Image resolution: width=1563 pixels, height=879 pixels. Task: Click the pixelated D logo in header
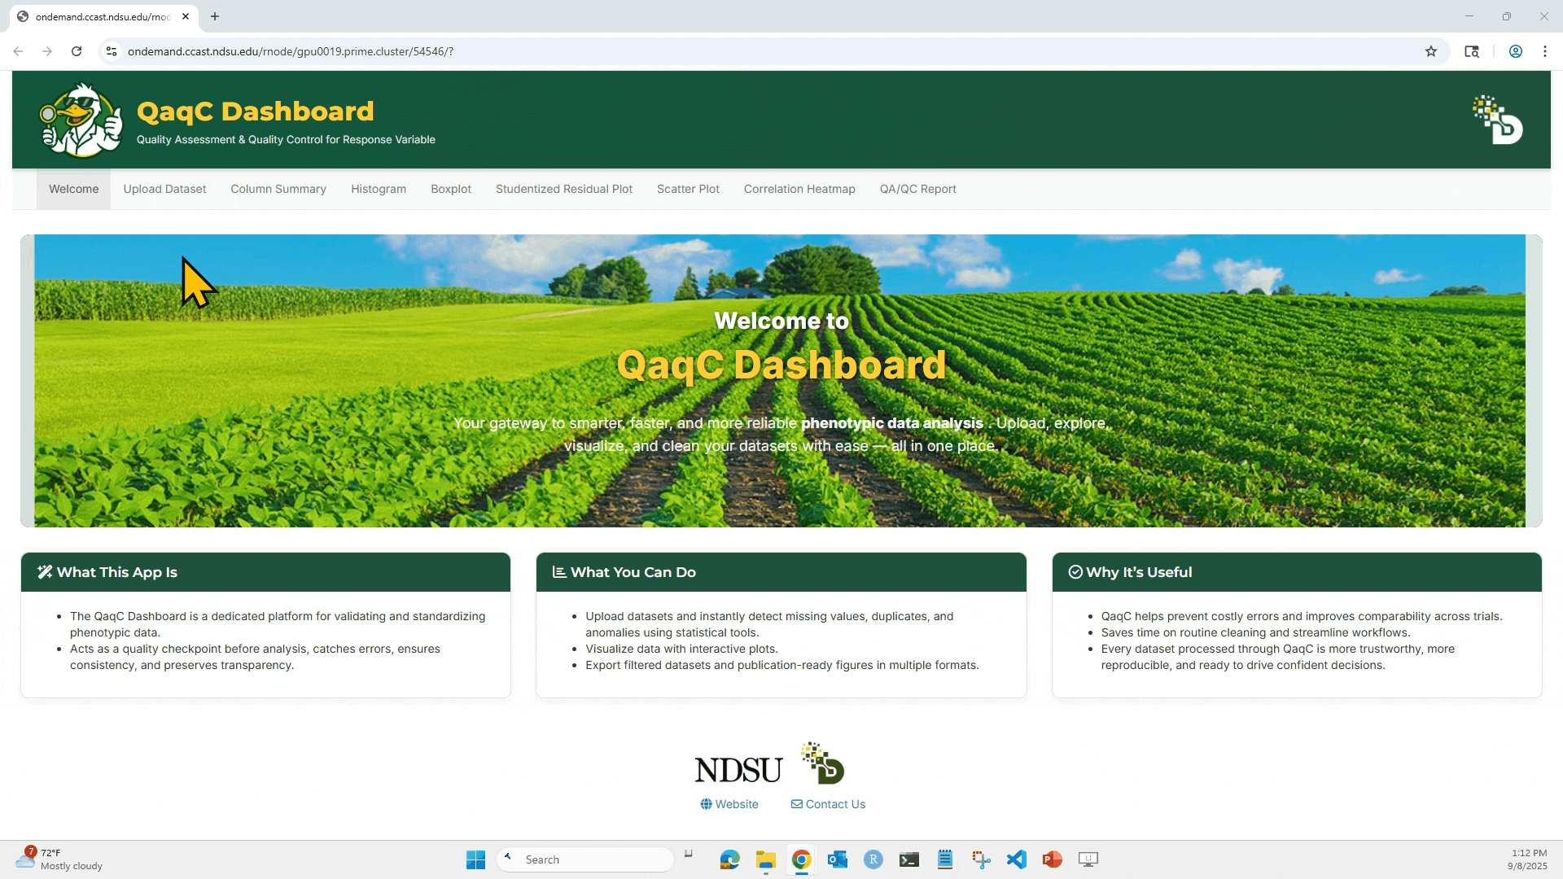(1497, 120)
